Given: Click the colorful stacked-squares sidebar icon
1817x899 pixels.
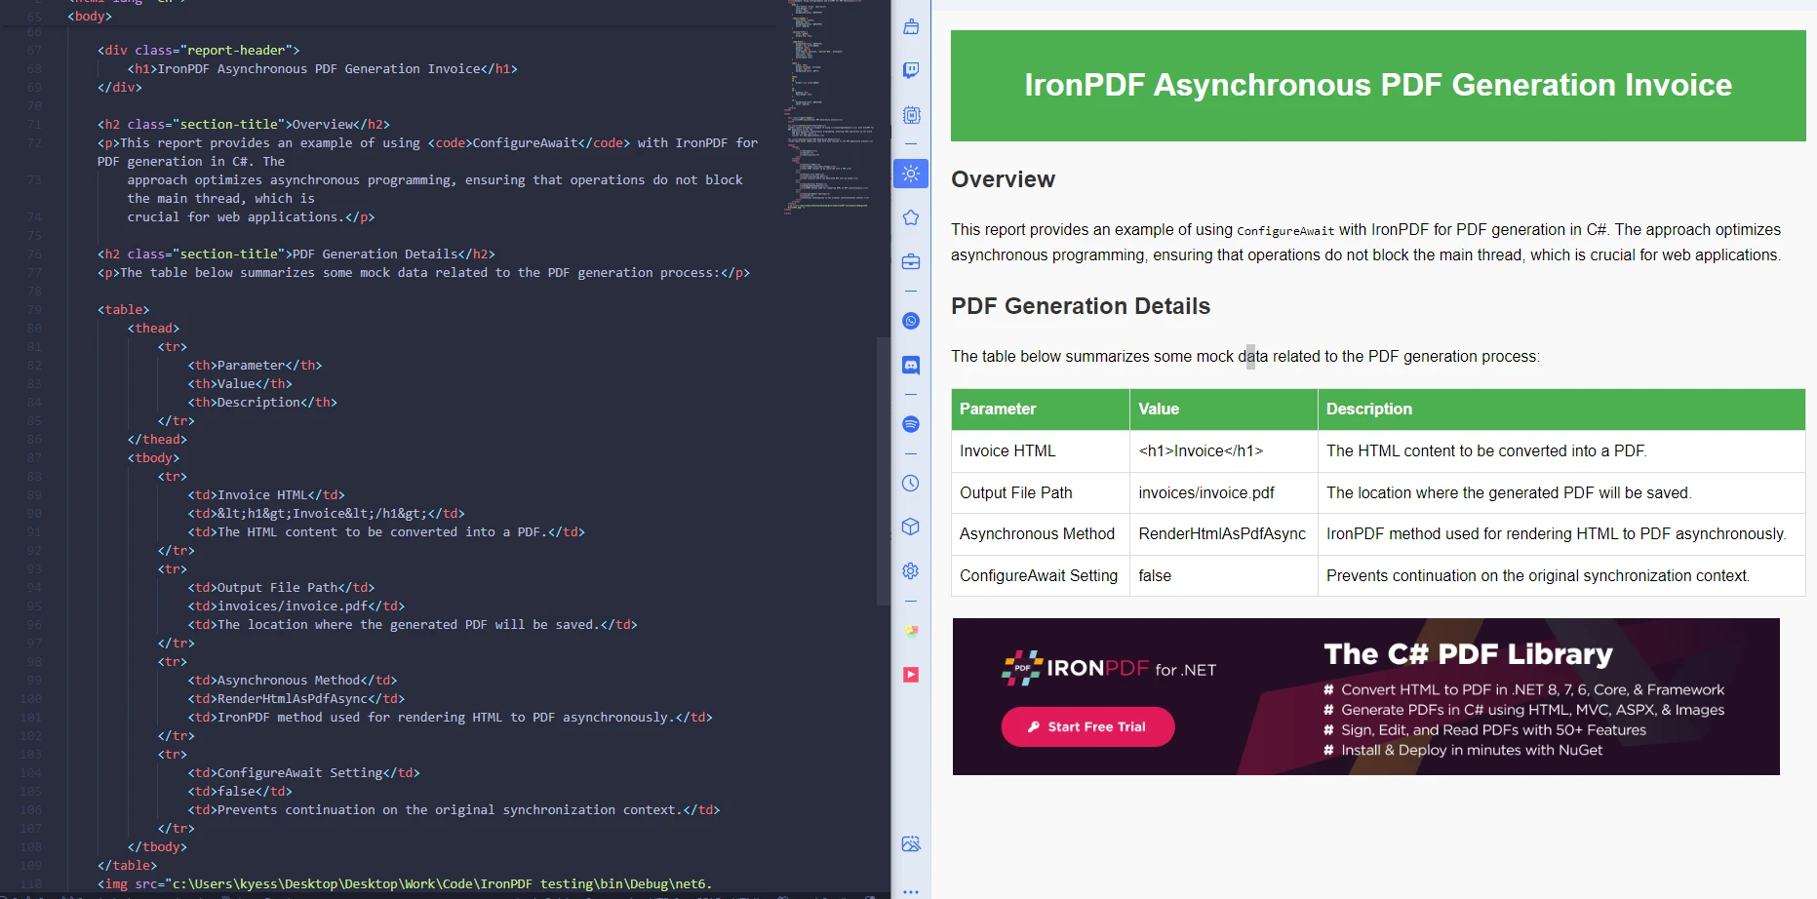Looking at the screenshot, I should pyautogui.click(x=911, y=631).
